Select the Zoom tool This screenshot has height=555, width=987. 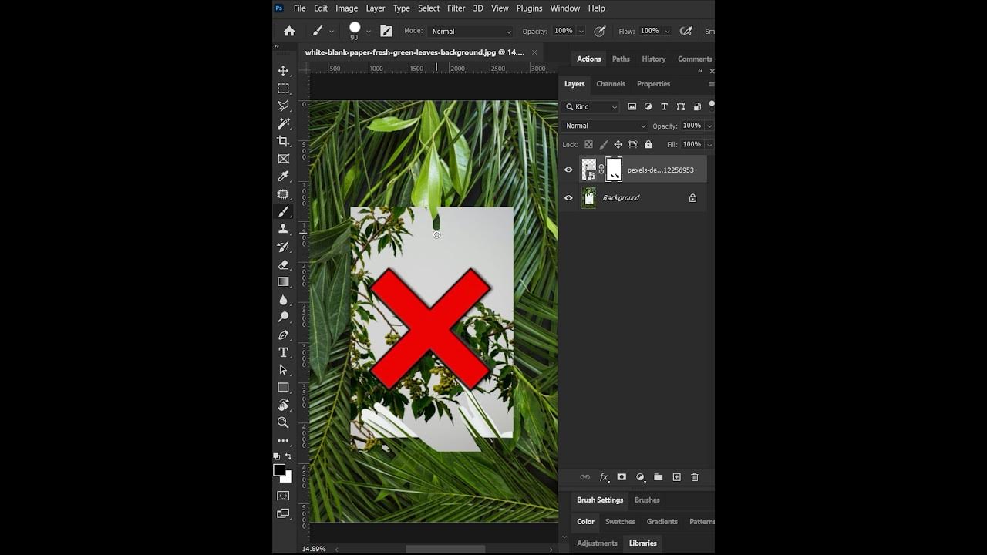283,422
